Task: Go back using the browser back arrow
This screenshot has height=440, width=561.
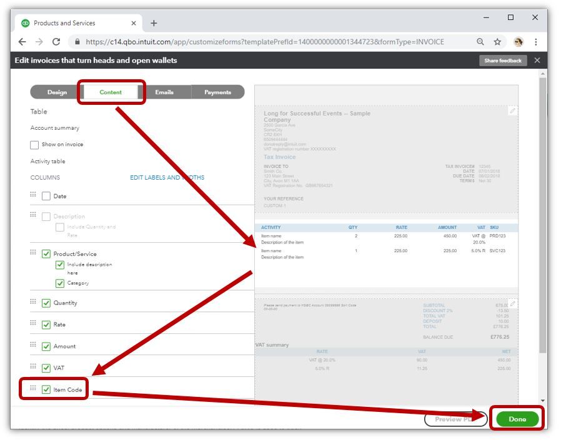Action: pos(22,42)
